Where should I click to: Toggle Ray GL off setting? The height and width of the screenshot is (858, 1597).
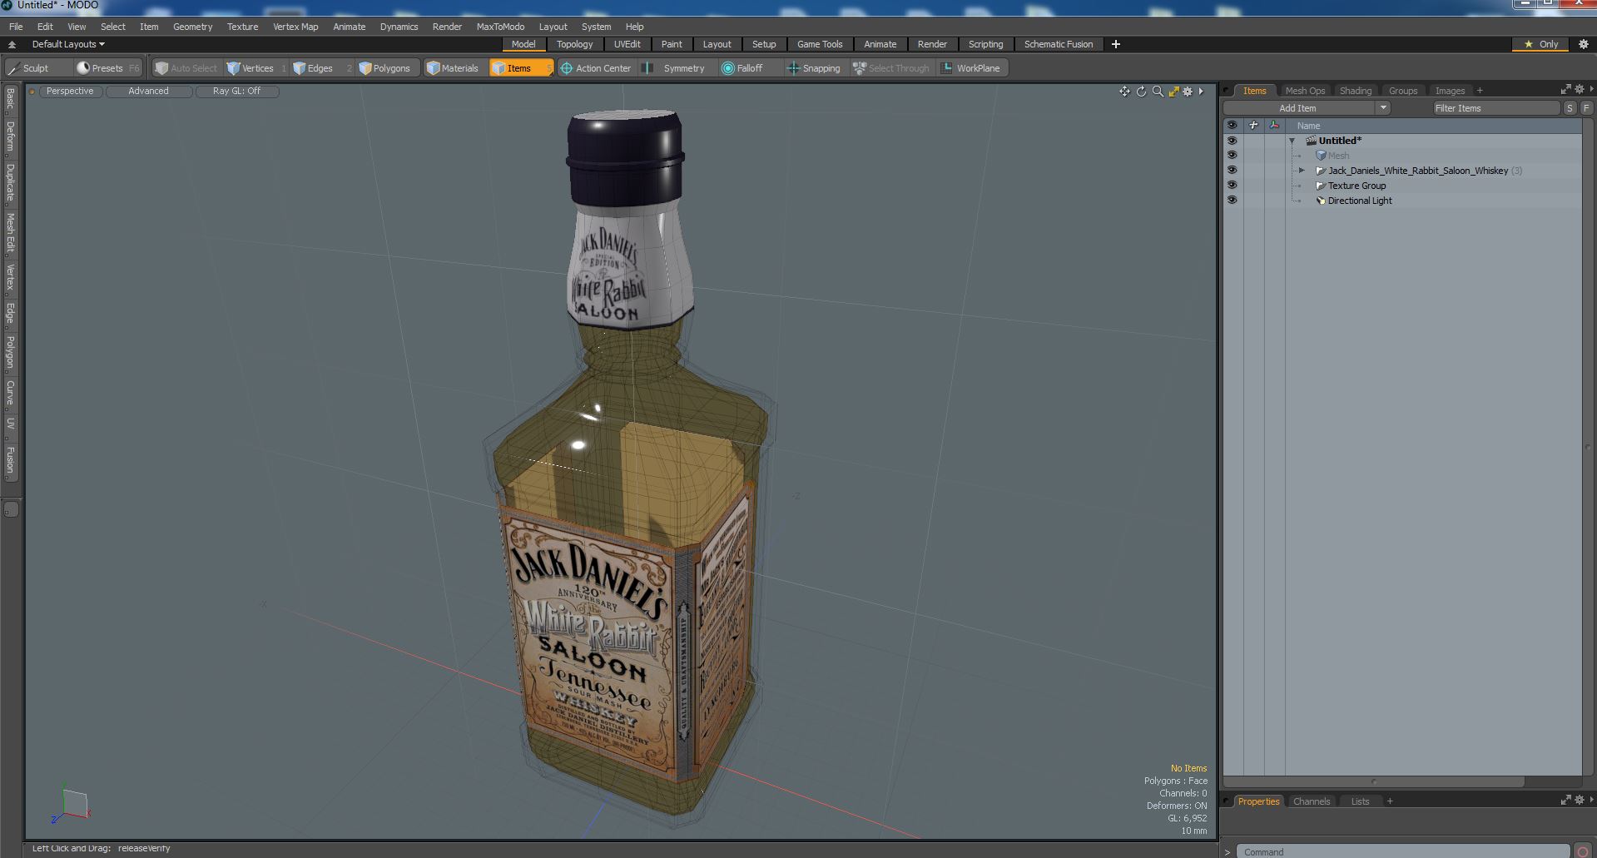[x=236, y=92]
